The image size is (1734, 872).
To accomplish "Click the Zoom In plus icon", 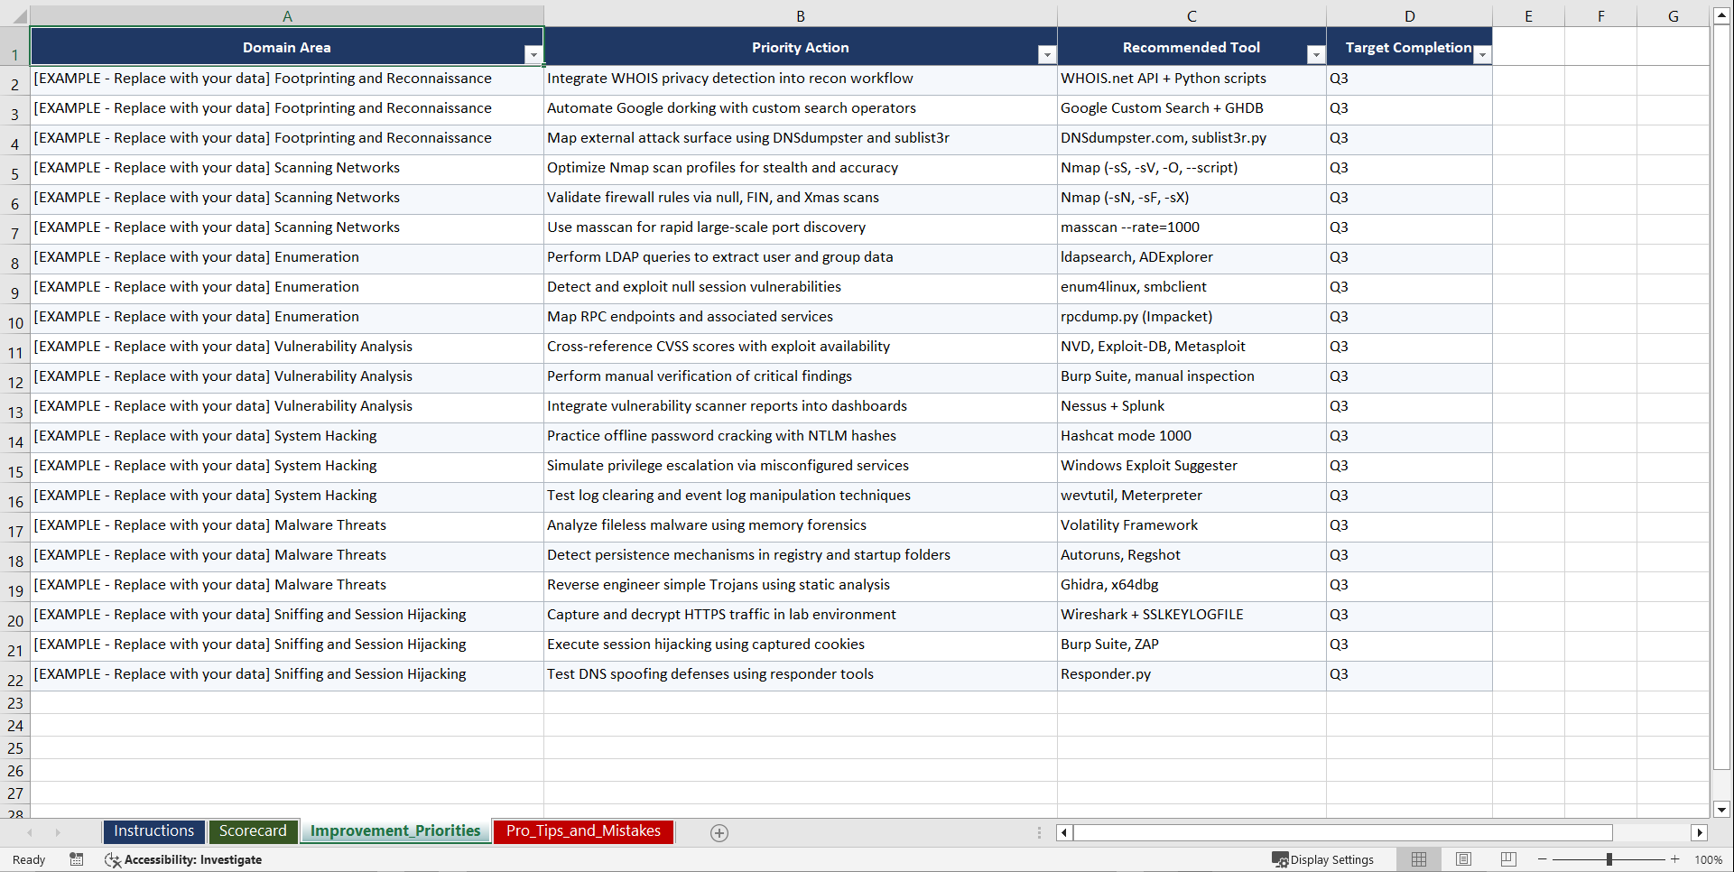I will pyautogui.click(x=1675, y=859).
